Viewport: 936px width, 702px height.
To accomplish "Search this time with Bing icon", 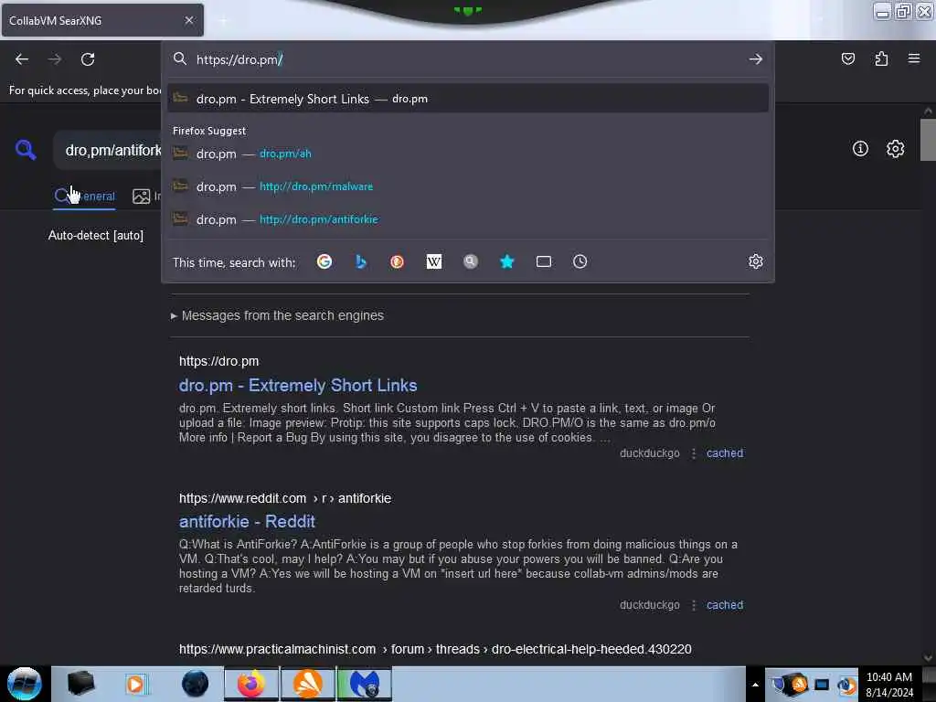I will tap(360, 261).
